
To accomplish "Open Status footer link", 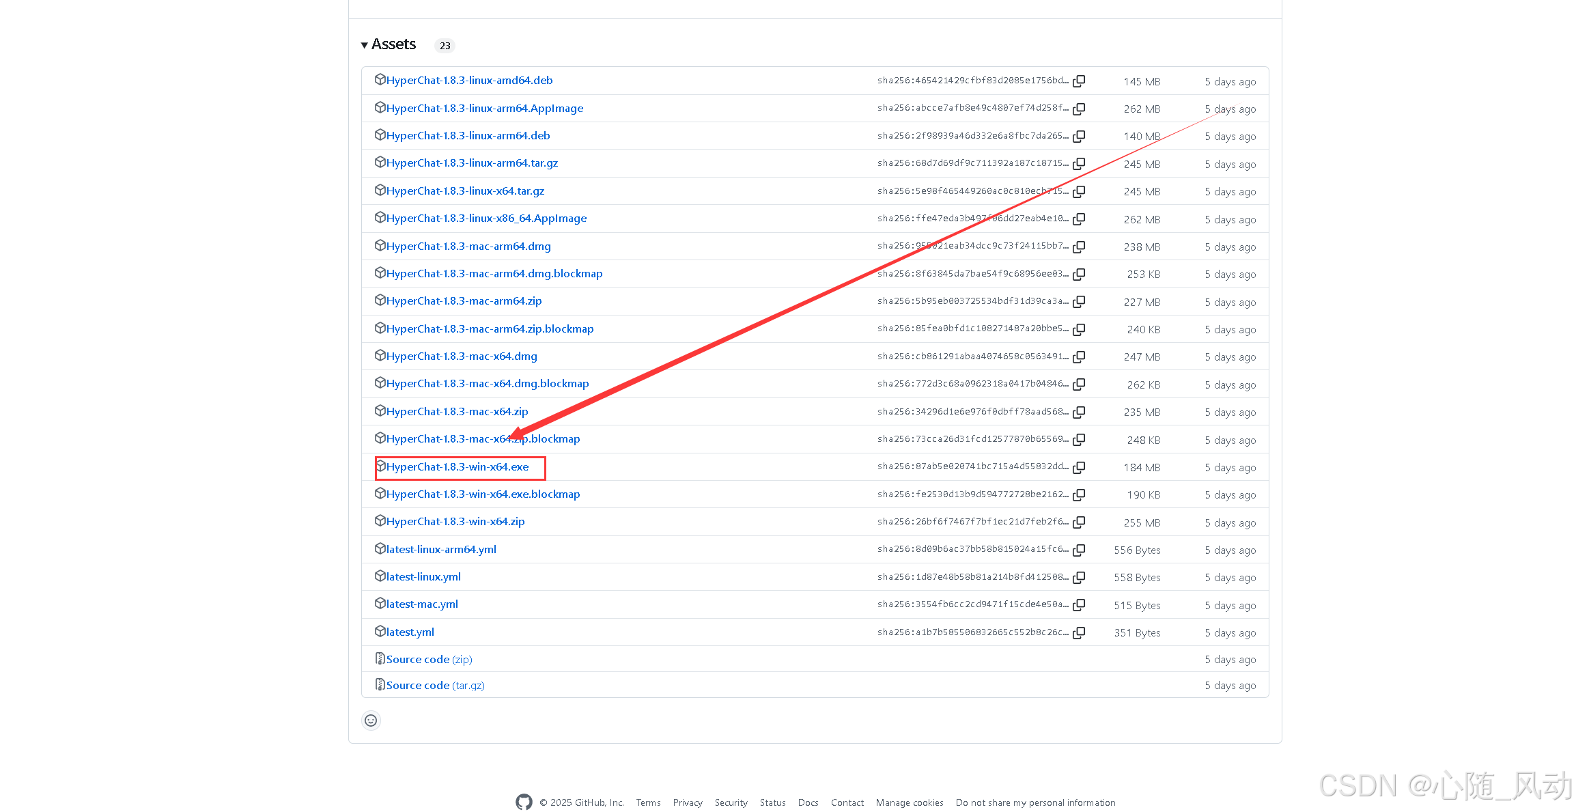I will click(773, 802).
